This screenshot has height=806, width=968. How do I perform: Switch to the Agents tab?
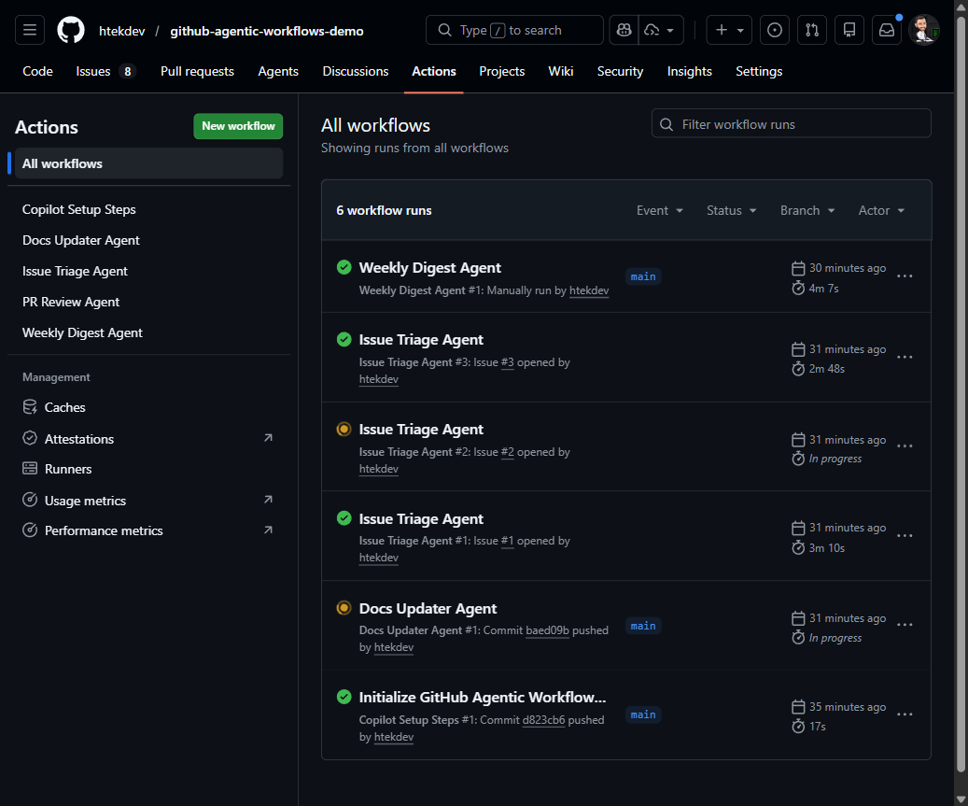[277, 71]
